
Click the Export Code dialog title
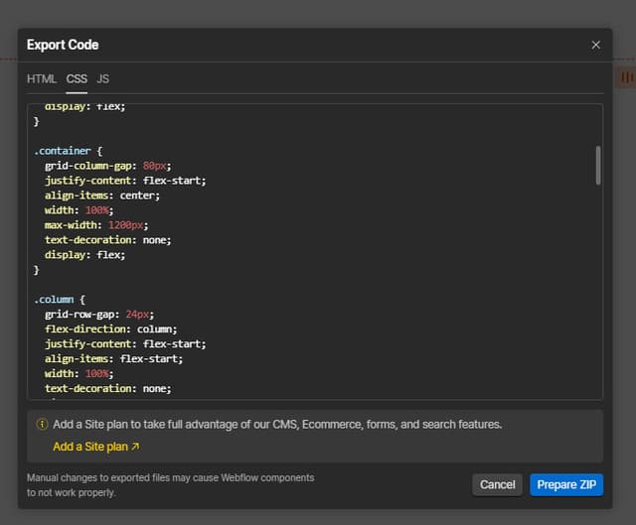click(63, 45)
